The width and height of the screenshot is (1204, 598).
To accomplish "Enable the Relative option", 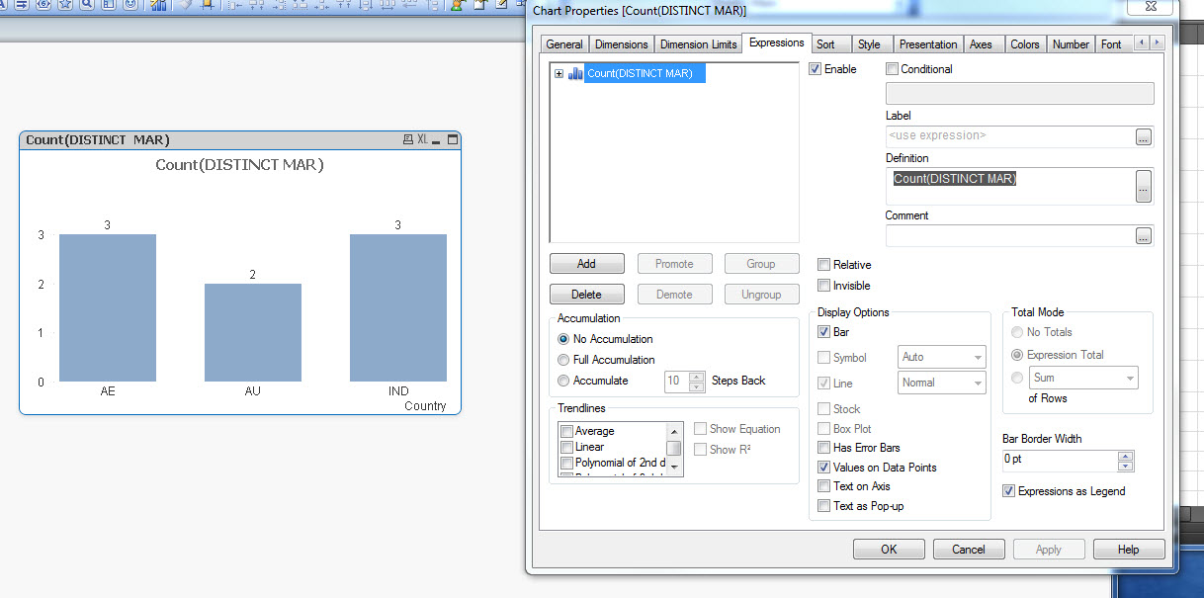I will pyautogui.click(x=823, y=265).
